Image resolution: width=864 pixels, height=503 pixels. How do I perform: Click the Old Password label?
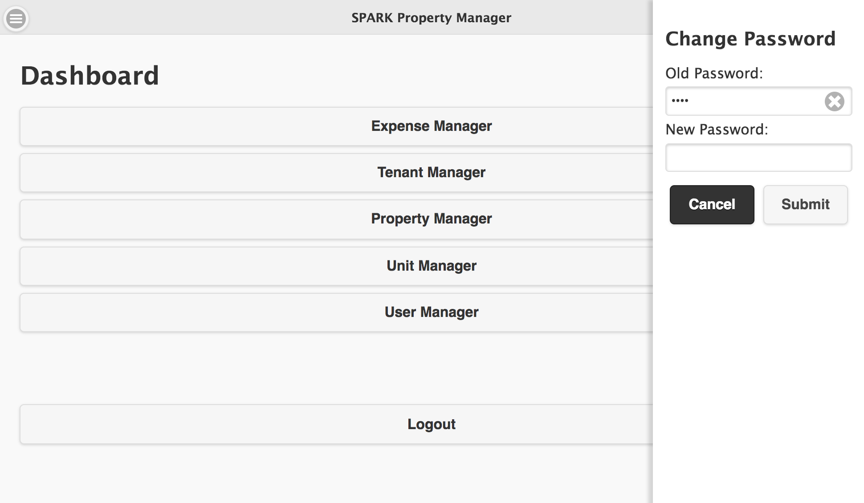[x=714, y=73]
